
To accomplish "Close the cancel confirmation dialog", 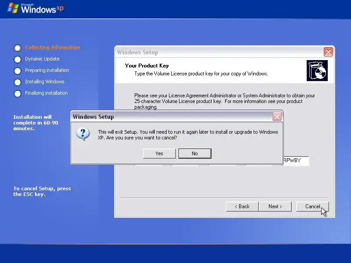I will pos(277,116).
